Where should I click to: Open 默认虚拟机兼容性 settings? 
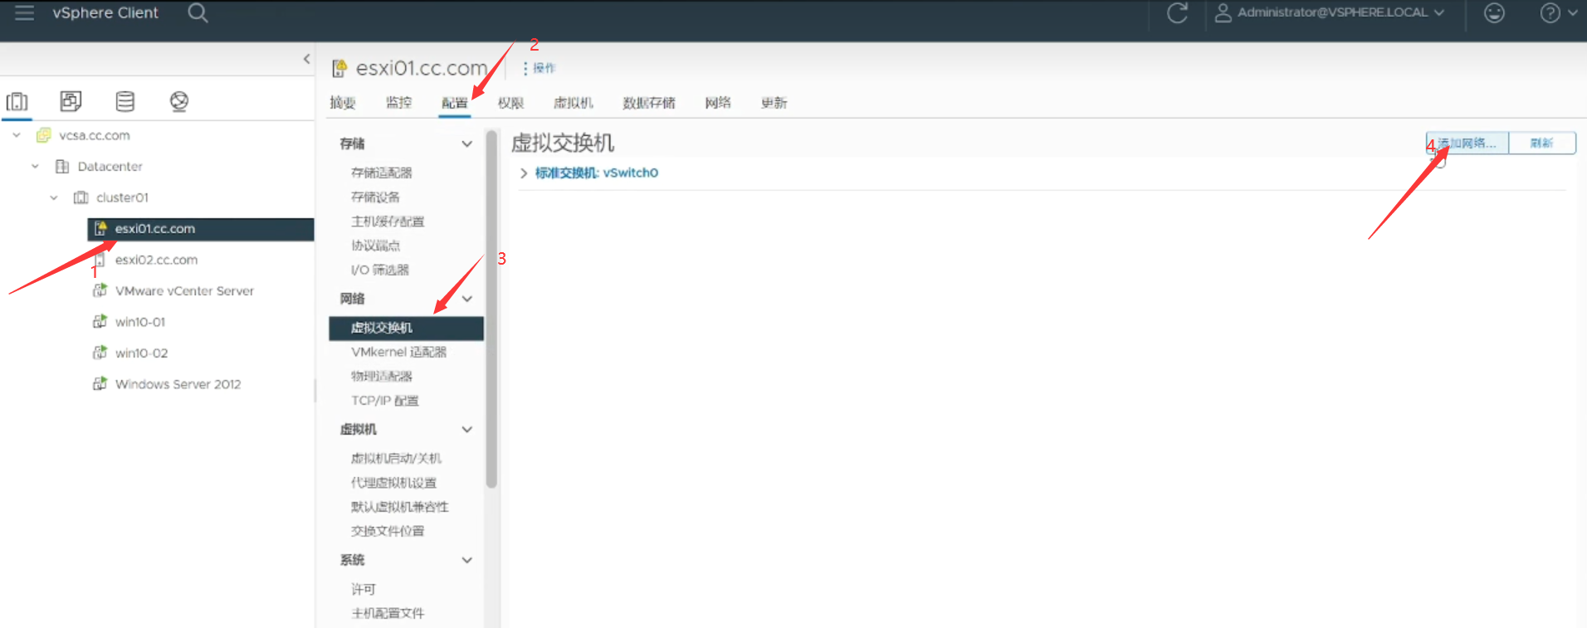[x=399, y=507]
